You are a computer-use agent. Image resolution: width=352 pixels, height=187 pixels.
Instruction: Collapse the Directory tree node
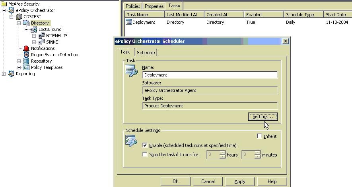point(19,23)
